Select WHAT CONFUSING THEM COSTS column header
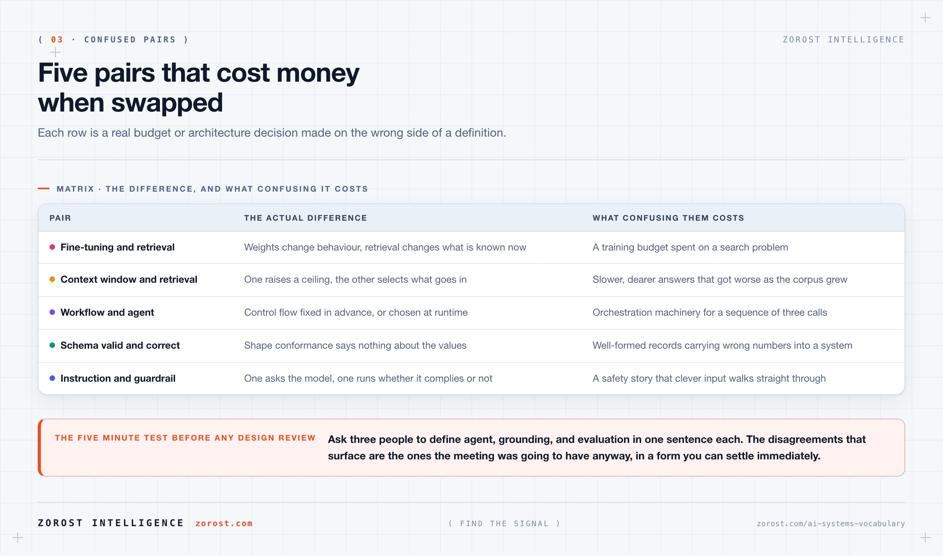943x556 pixels. [668, 218]
